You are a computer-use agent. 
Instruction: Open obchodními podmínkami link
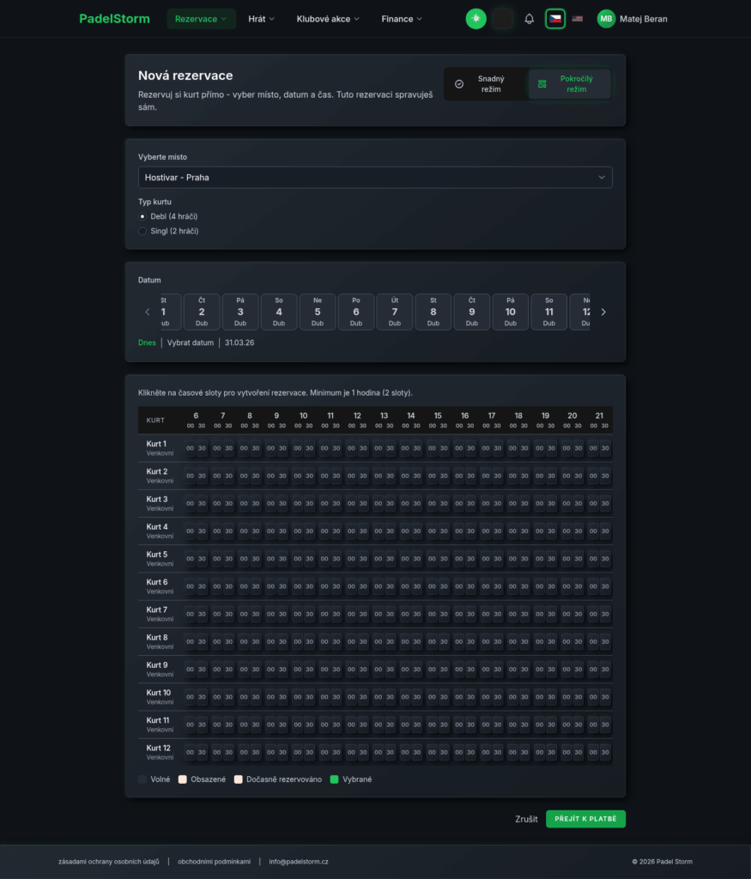click(214, 862)
